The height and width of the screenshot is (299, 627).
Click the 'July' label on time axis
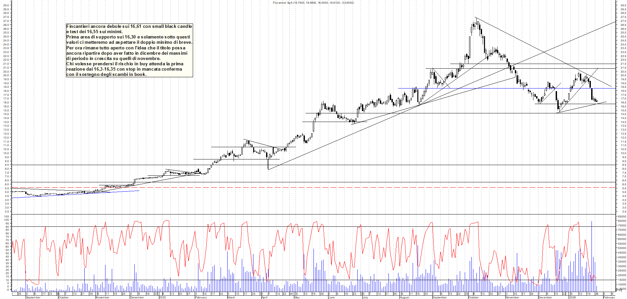tap(365, 297)
